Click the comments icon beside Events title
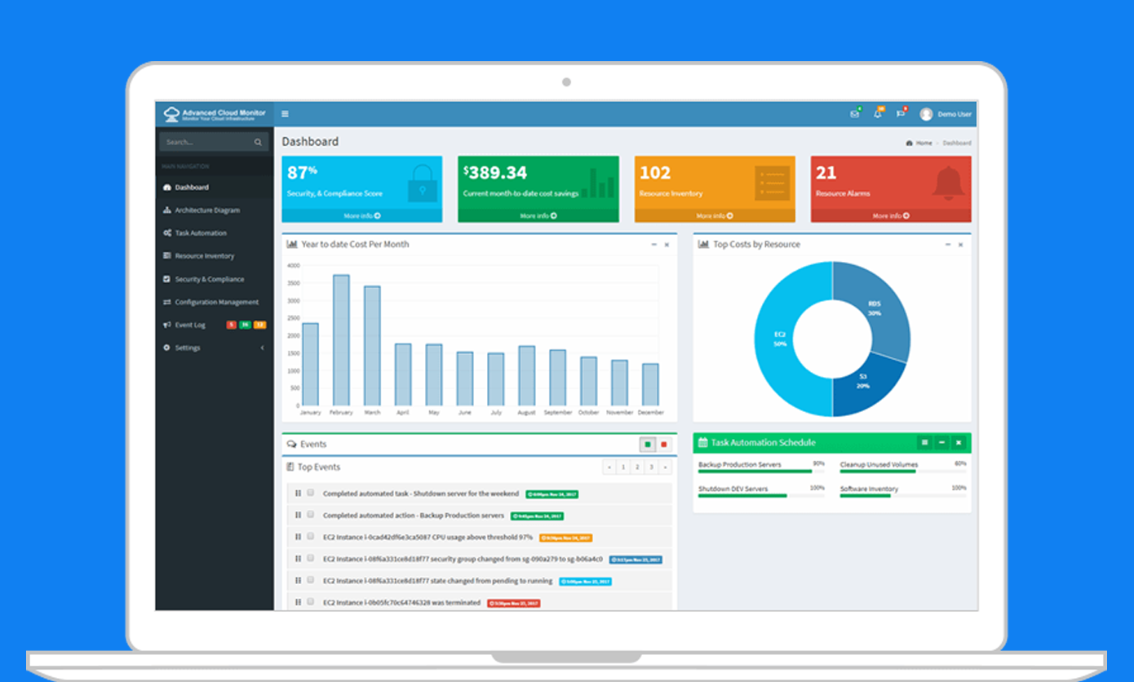 [291, 445]
